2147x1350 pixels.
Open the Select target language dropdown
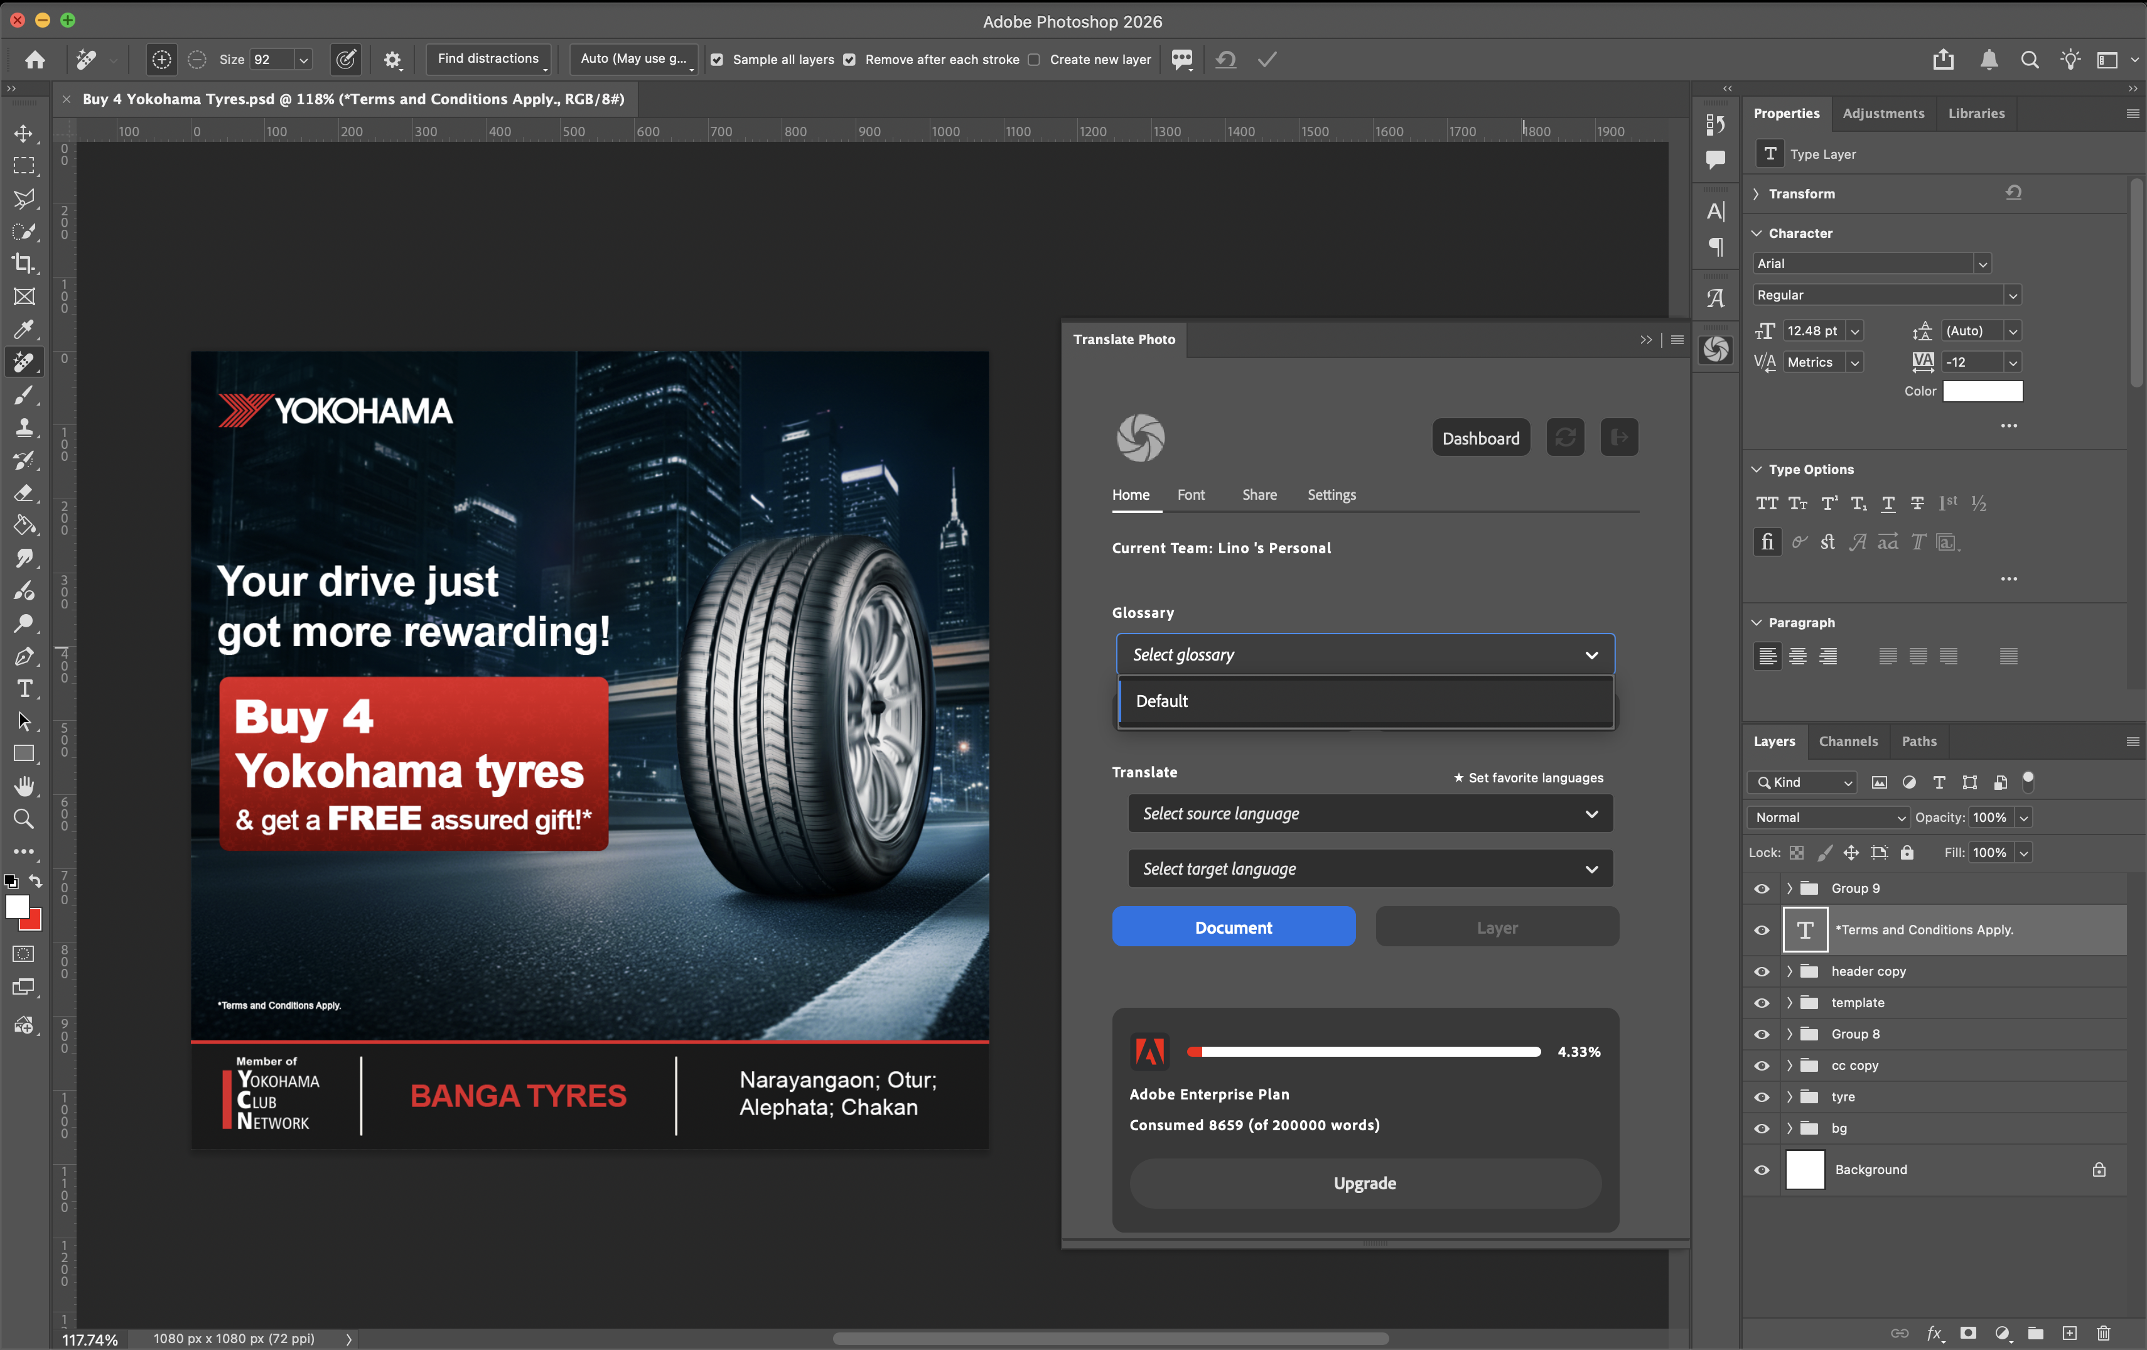[x=1370, y=870]
